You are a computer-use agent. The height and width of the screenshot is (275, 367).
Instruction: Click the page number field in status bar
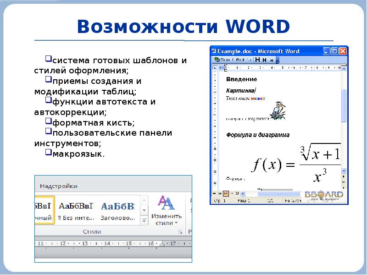point(220,201)
